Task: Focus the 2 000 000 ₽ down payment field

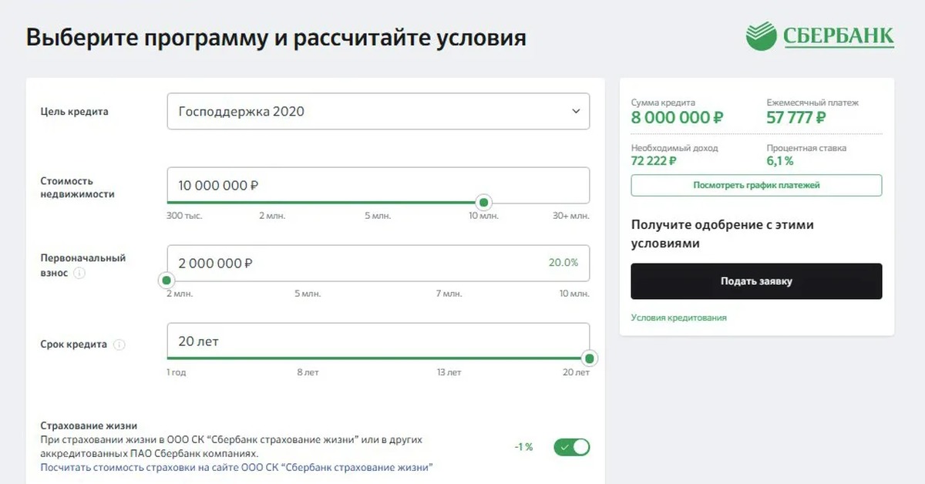Action: click(x=378, y=263)
